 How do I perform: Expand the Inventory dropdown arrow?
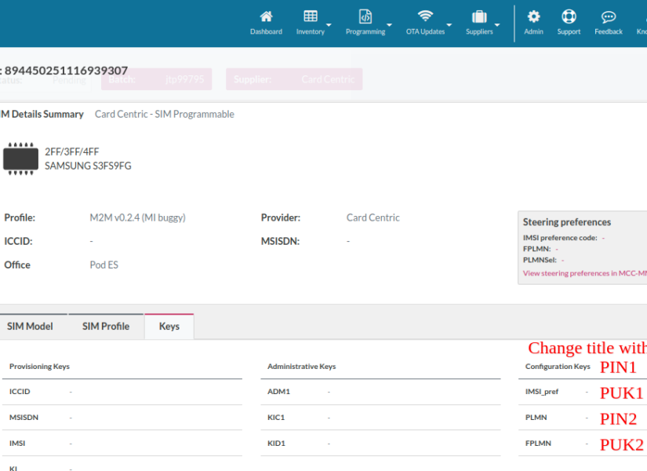pos(329,25)
